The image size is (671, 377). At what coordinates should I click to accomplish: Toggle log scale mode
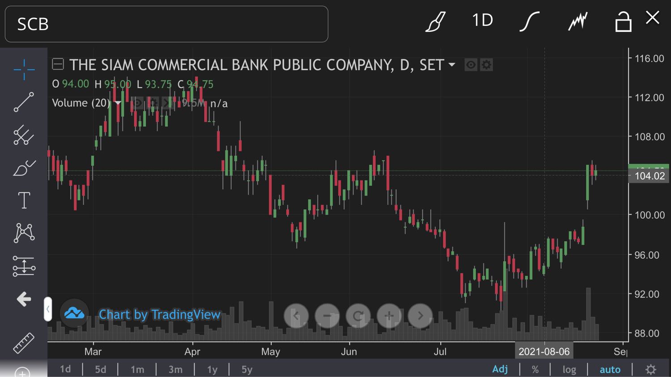tap(569, 369)
